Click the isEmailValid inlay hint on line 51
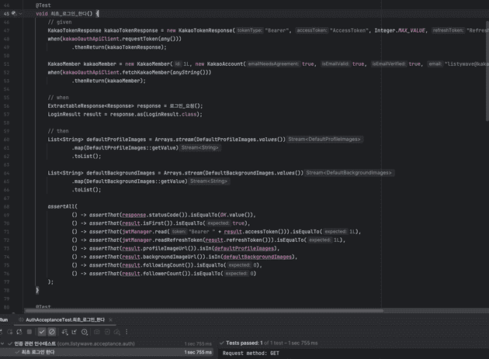This screenshot has width=489, height=359. [335, 64]
